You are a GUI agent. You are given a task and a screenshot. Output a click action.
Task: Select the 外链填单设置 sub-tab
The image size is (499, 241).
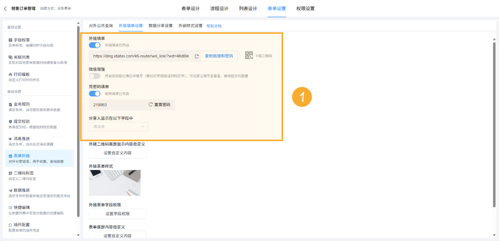point(130,26)
